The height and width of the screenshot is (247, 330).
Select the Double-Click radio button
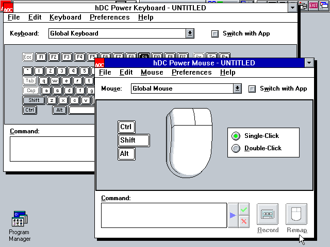click(x=236, y=148)
